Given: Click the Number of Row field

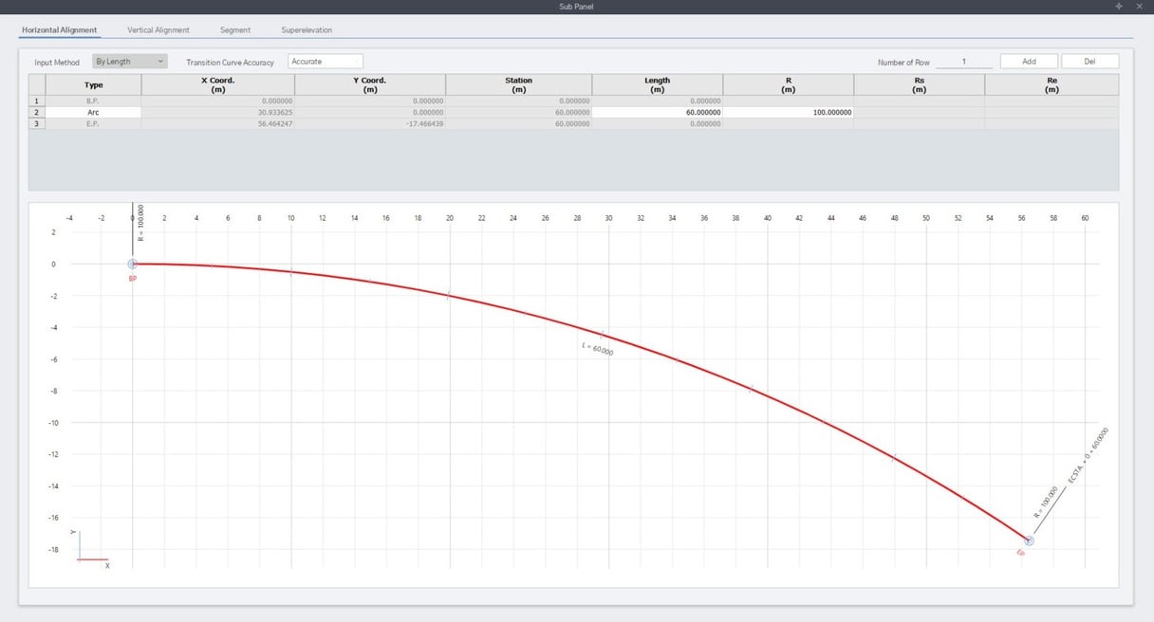Looking at the screenshot, I should (x=963, y=62).
